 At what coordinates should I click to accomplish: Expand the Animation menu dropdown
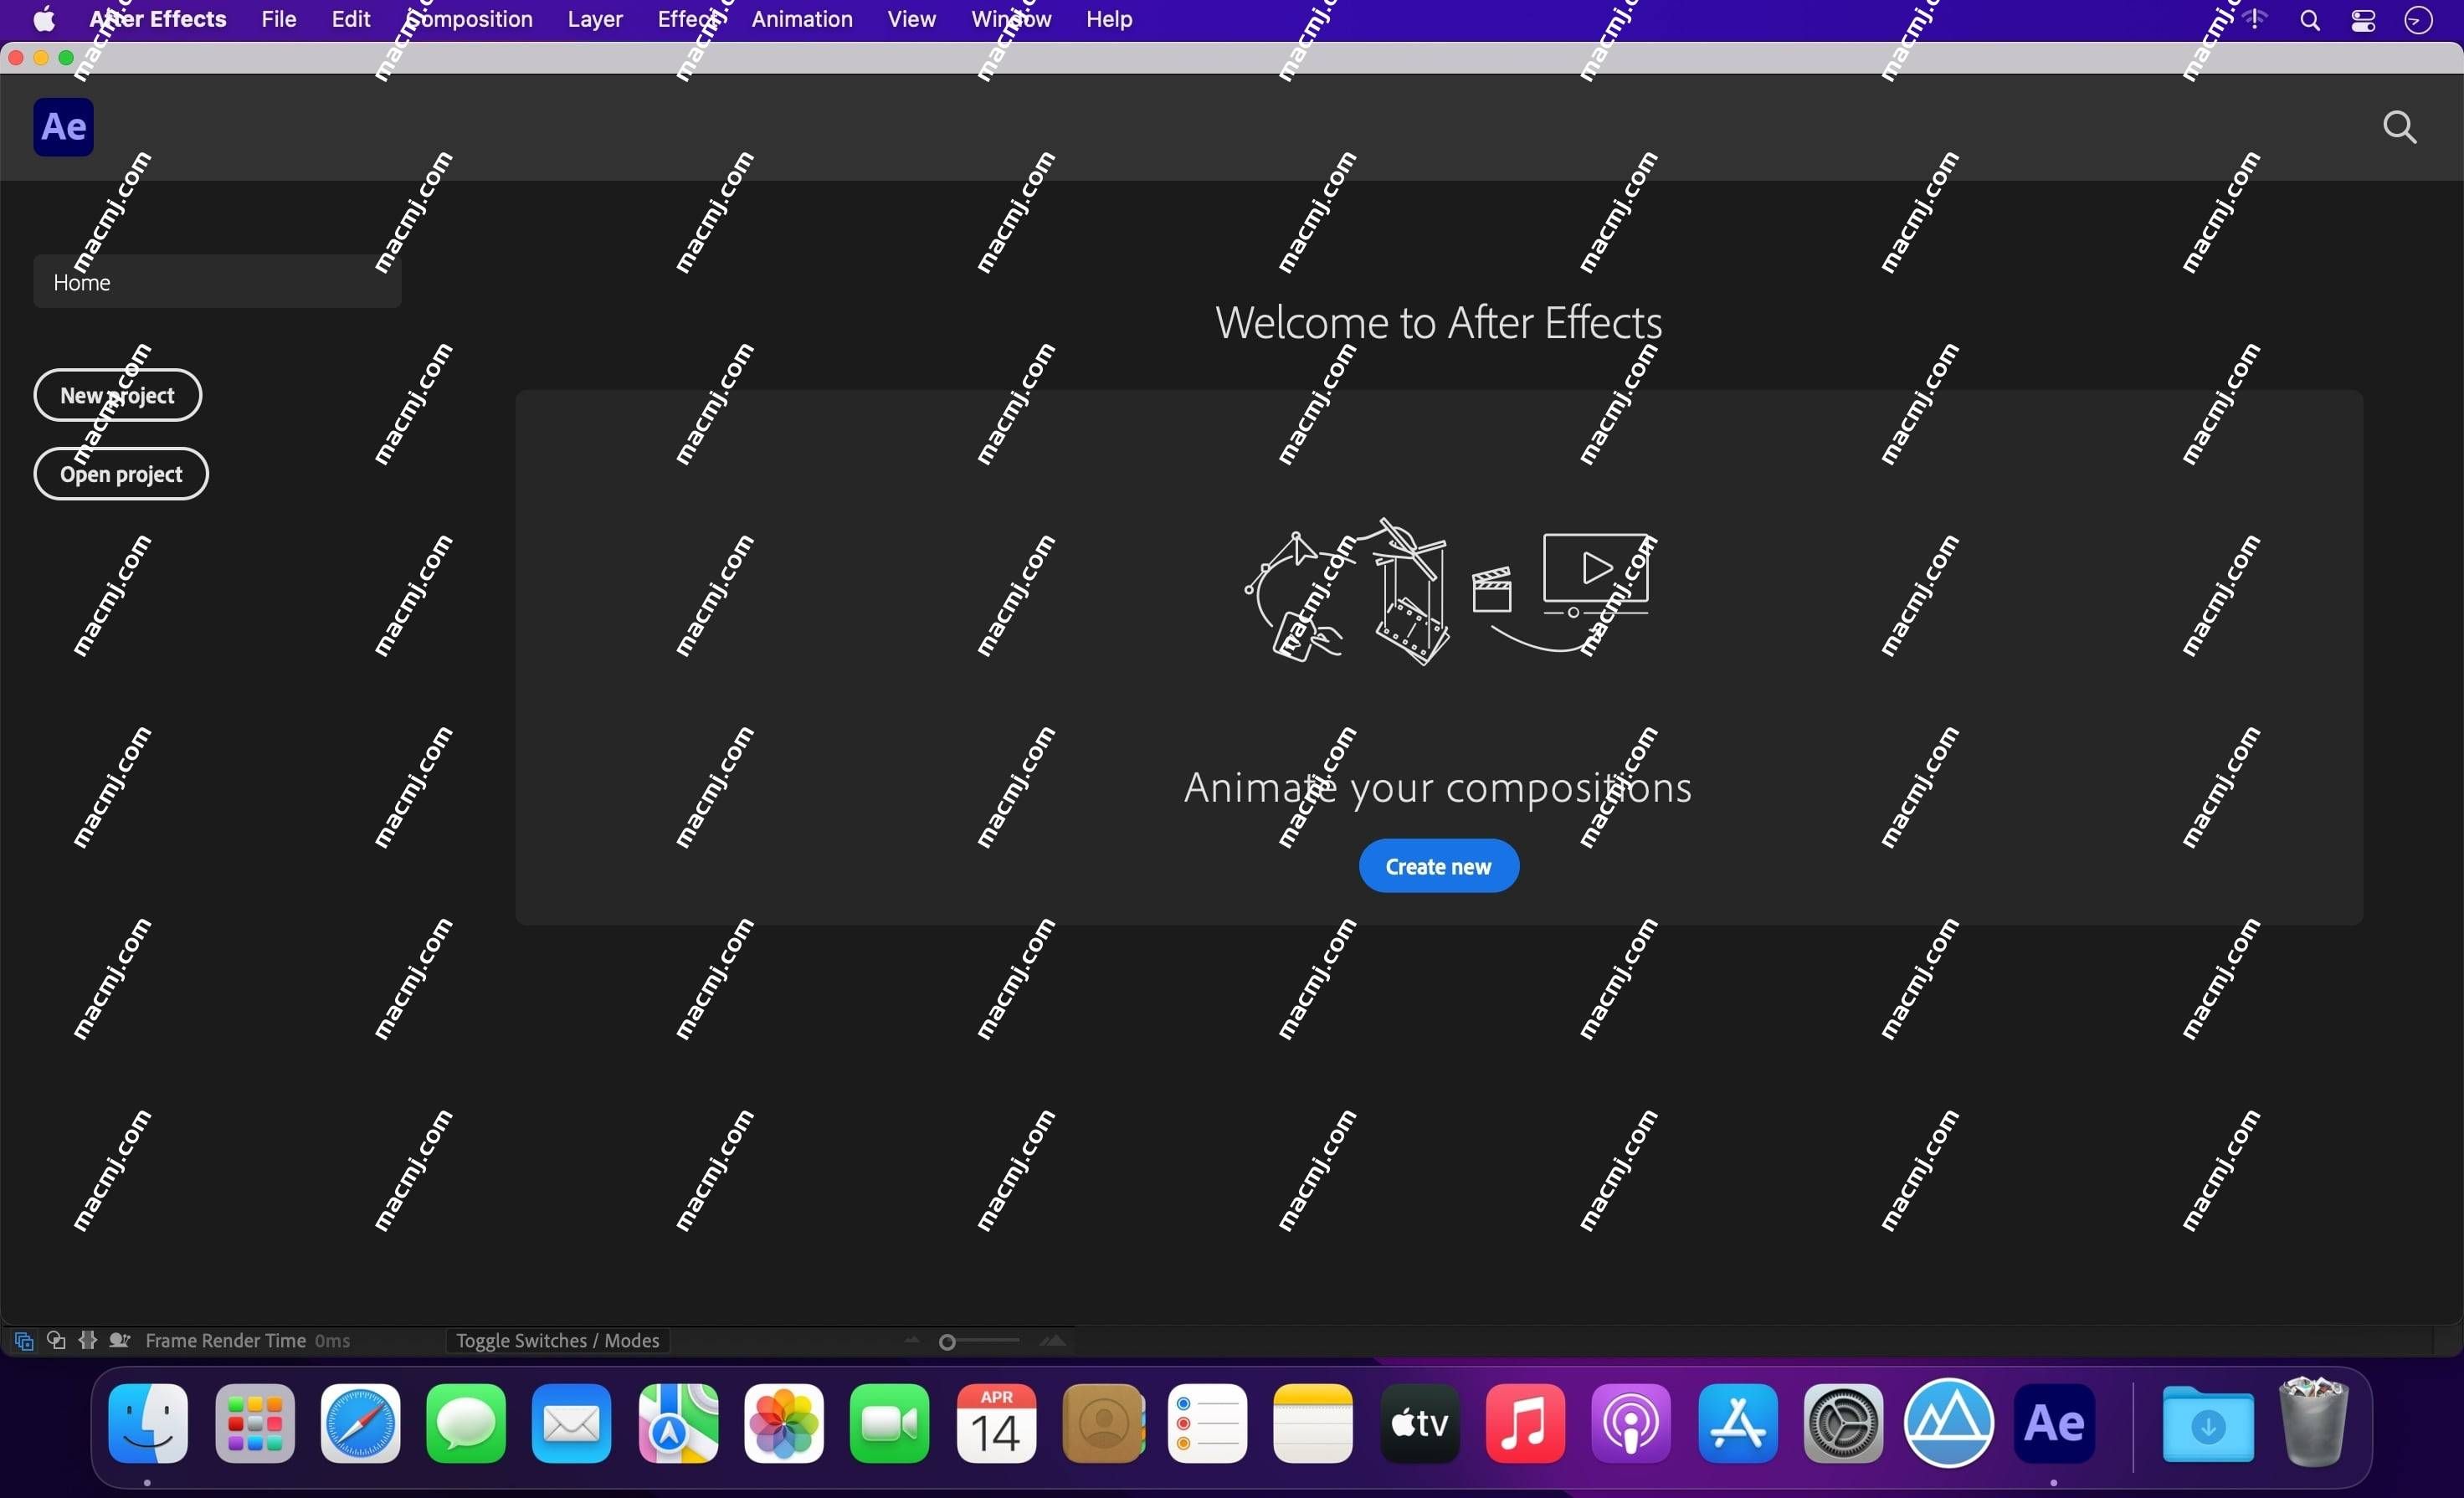click(x=801, y=19)
